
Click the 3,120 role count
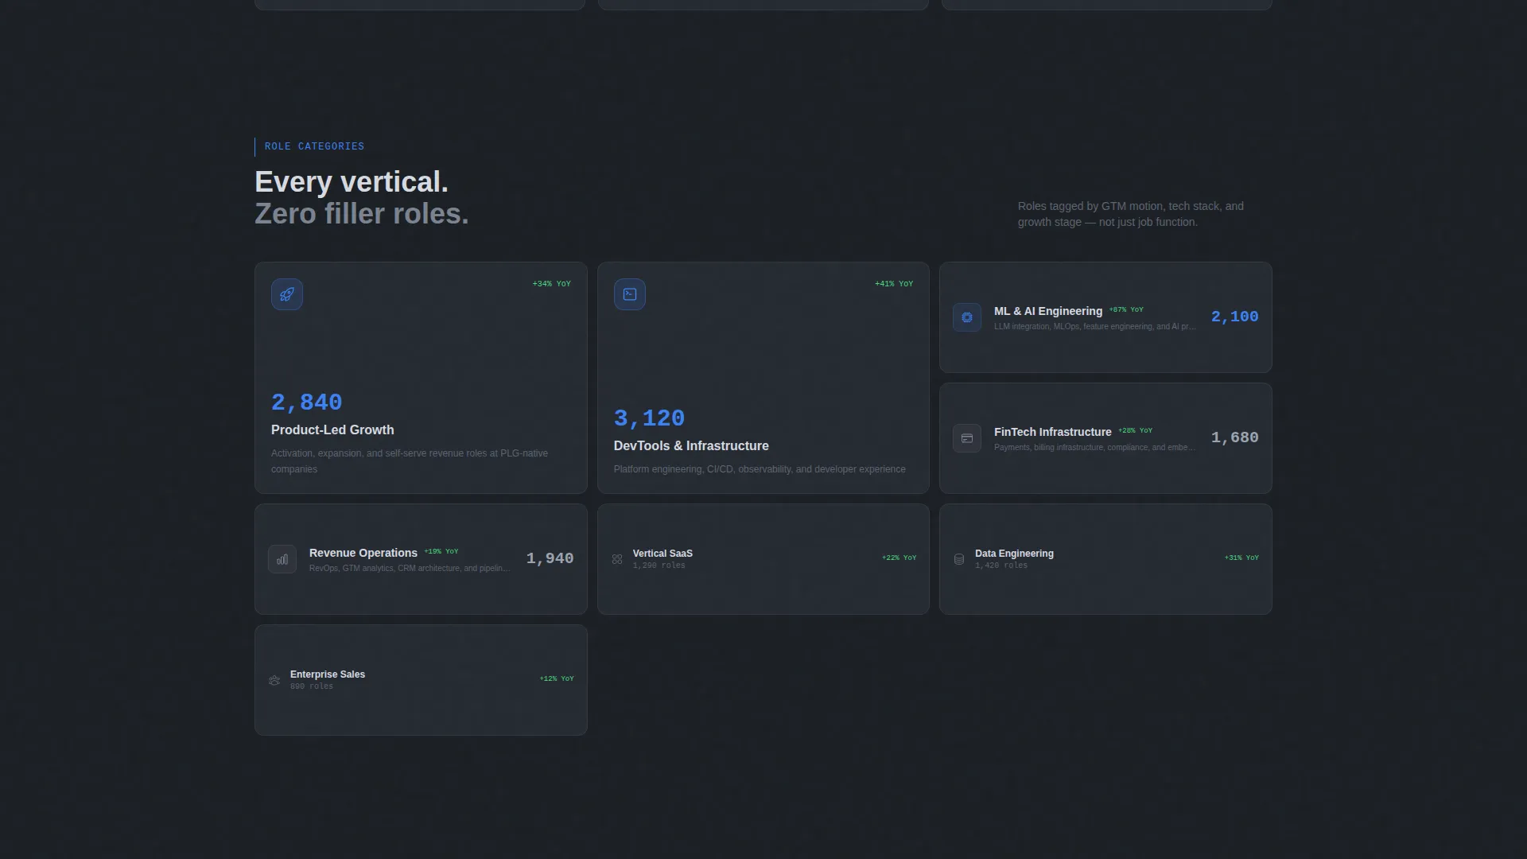tap(649, 418)
